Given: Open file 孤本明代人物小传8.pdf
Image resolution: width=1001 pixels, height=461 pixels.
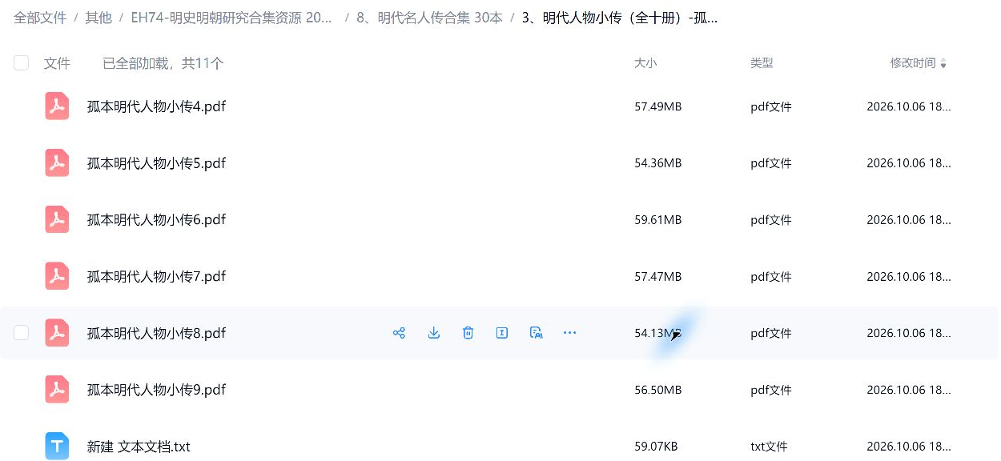Looking at the screenshot, I should 156,333.
